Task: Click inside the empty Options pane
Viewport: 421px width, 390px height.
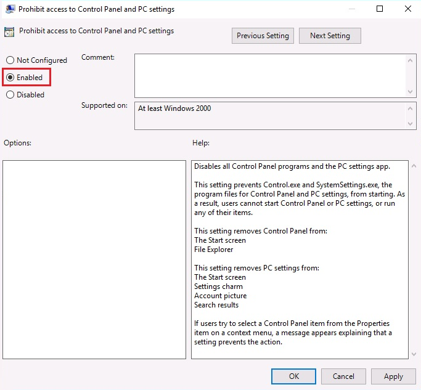Action: point(94,259)
